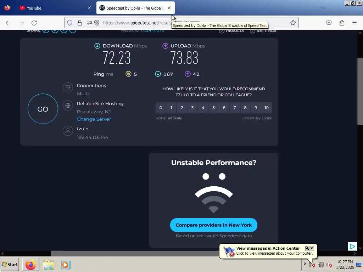Click the download arrow icon beside DOWNLOAD
This screenshot has width=363, height=272.
97,46
